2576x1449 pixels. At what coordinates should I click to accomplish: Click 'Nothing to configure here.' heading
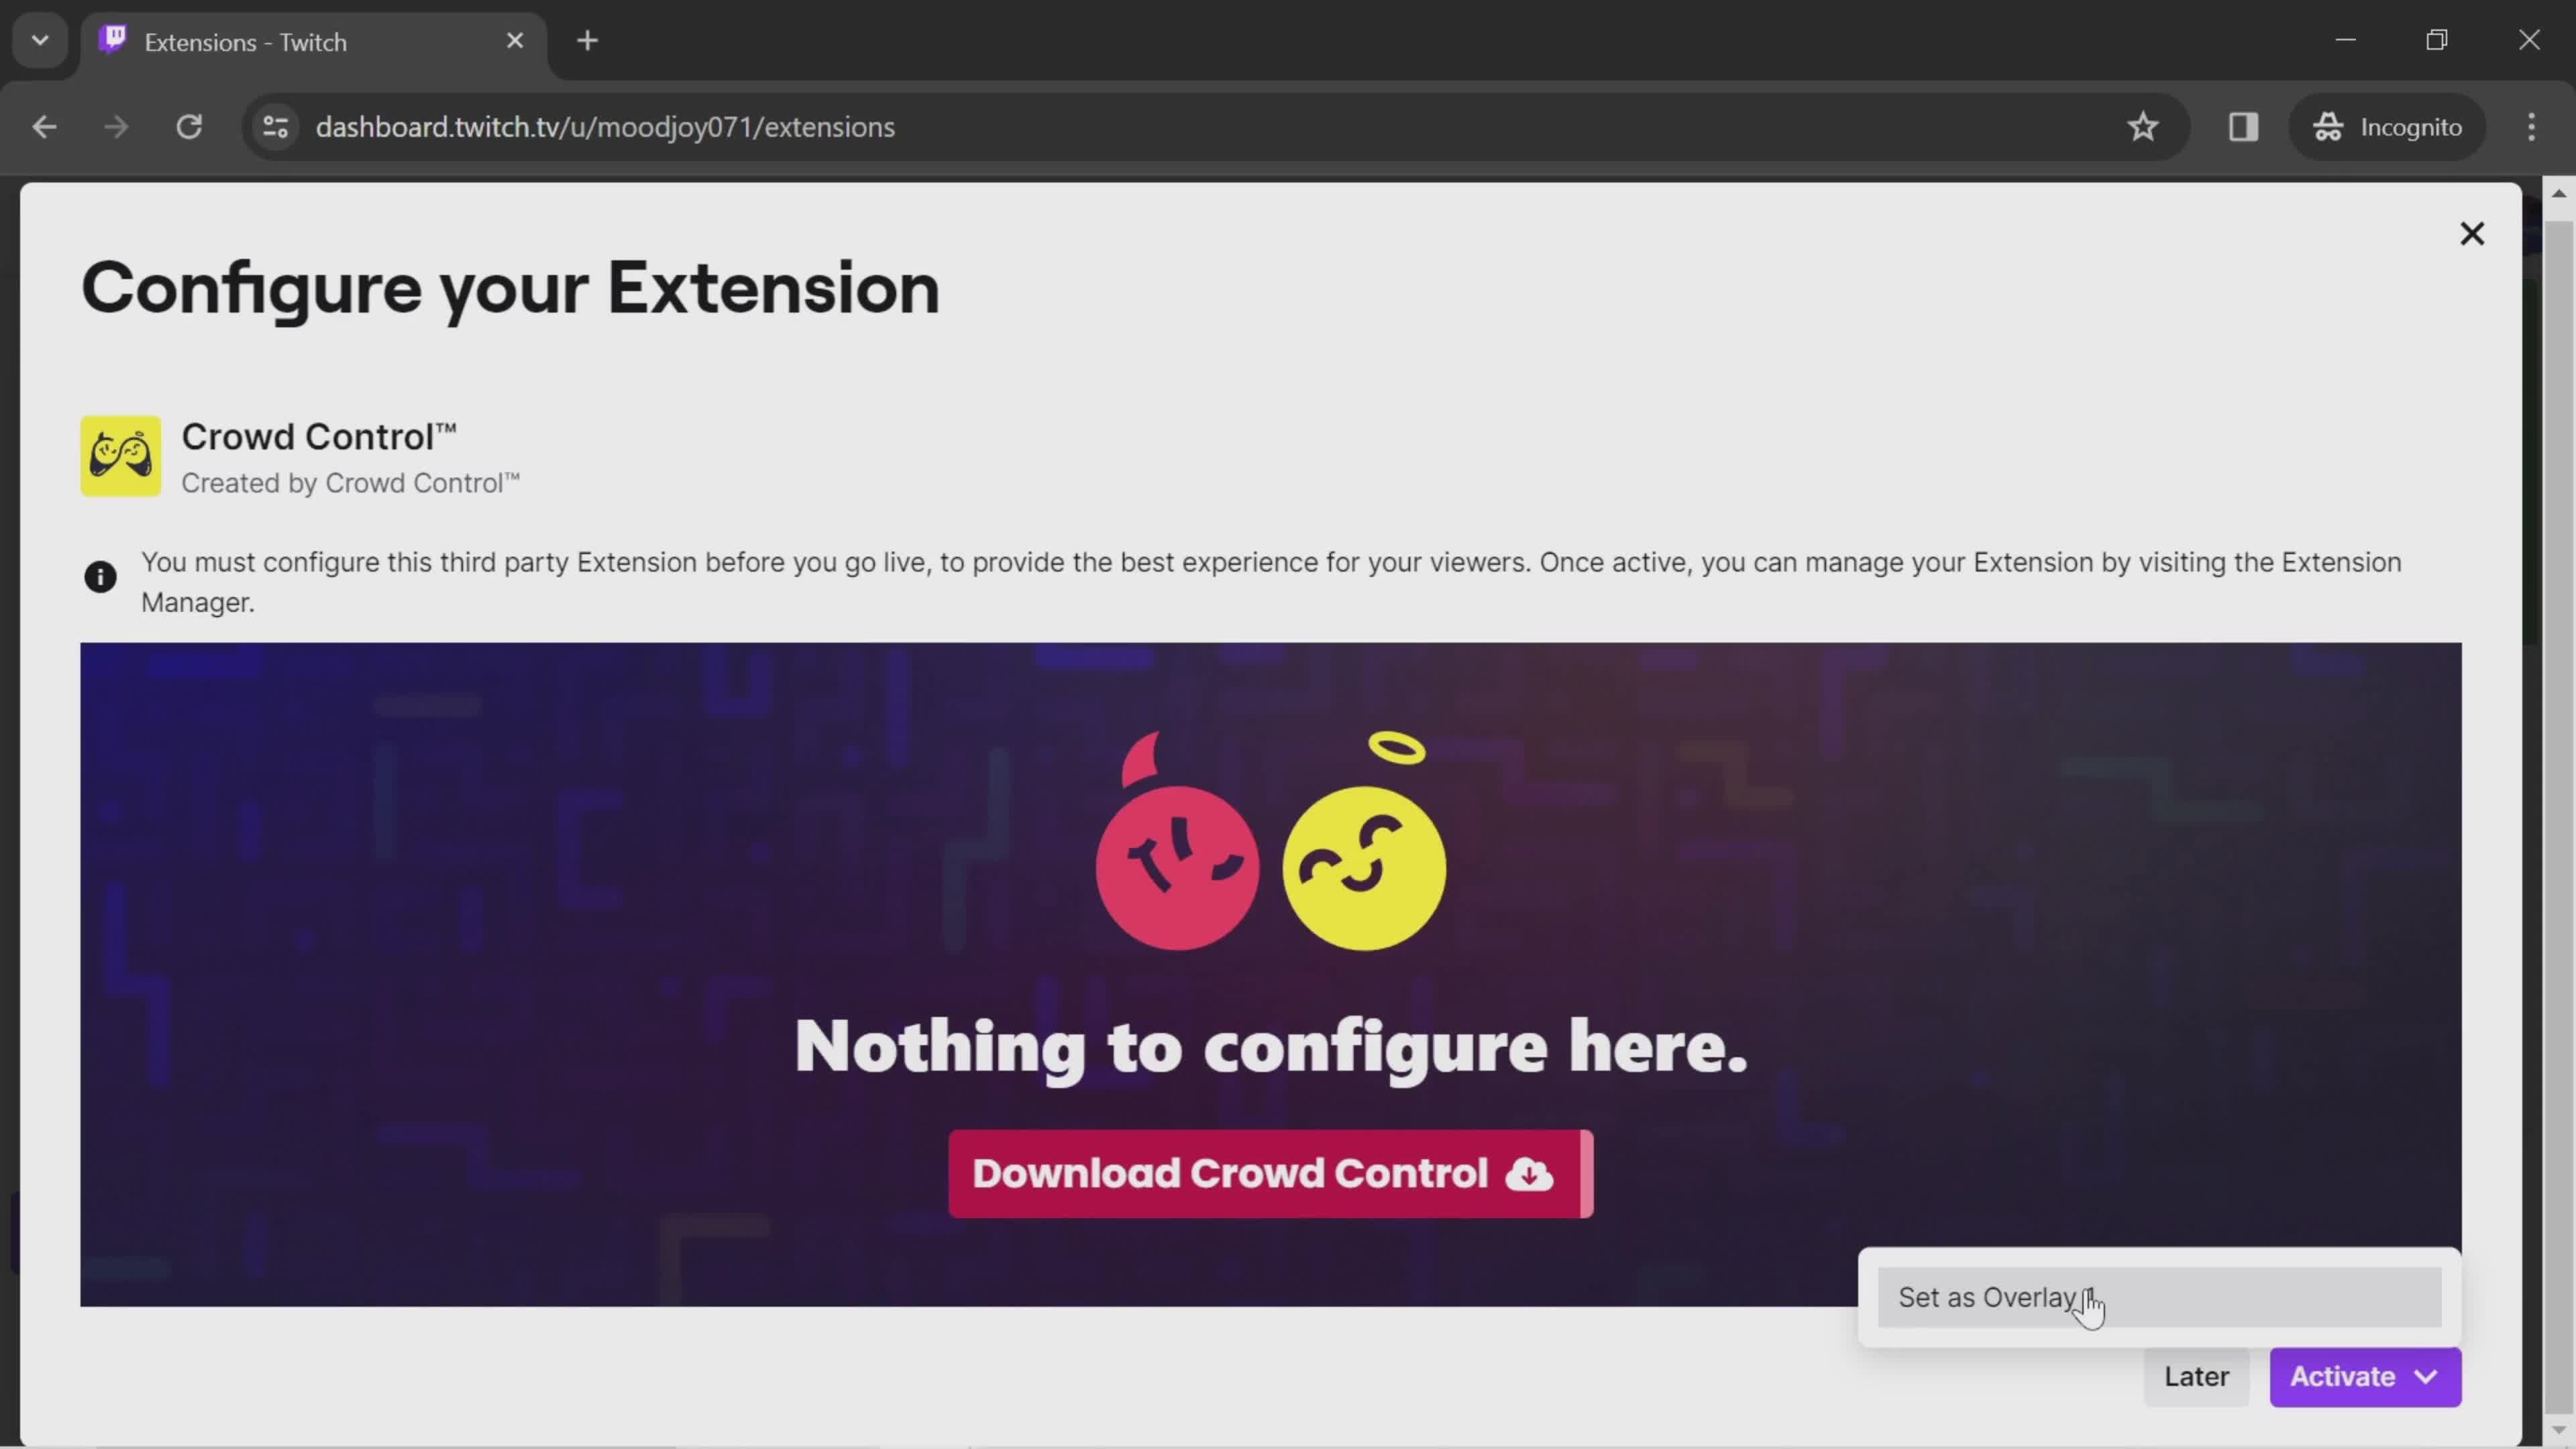click(1270, 1047)
